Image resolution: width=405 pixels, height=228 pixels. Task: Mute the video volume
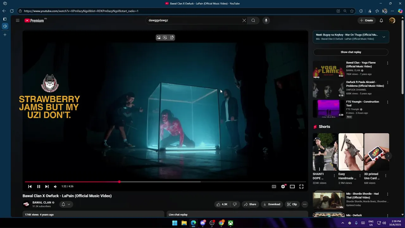[55, 187]
